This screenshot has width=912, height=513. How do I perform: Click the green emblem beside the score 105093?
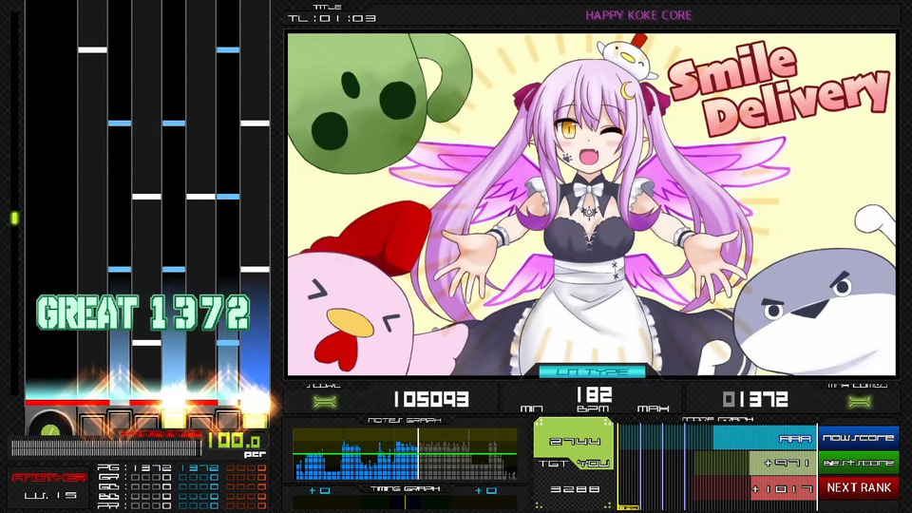325,401
